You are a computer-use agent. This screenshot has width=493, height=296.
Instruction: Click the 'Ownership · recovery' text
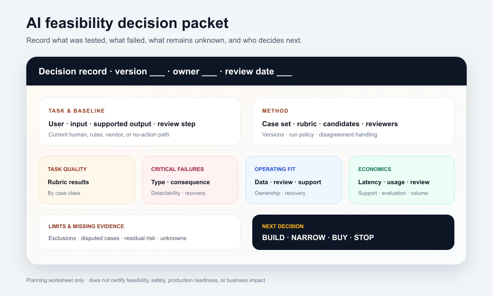(280, 193)
